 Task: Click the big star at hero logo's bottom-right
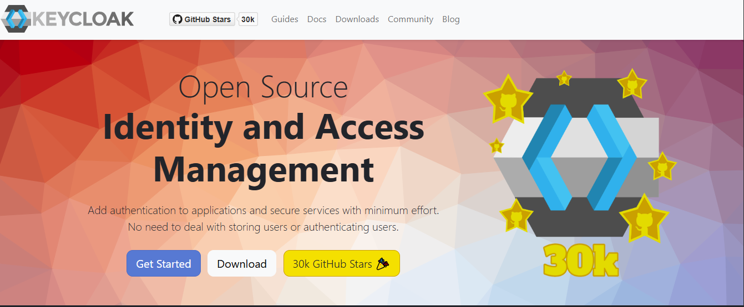644,218
